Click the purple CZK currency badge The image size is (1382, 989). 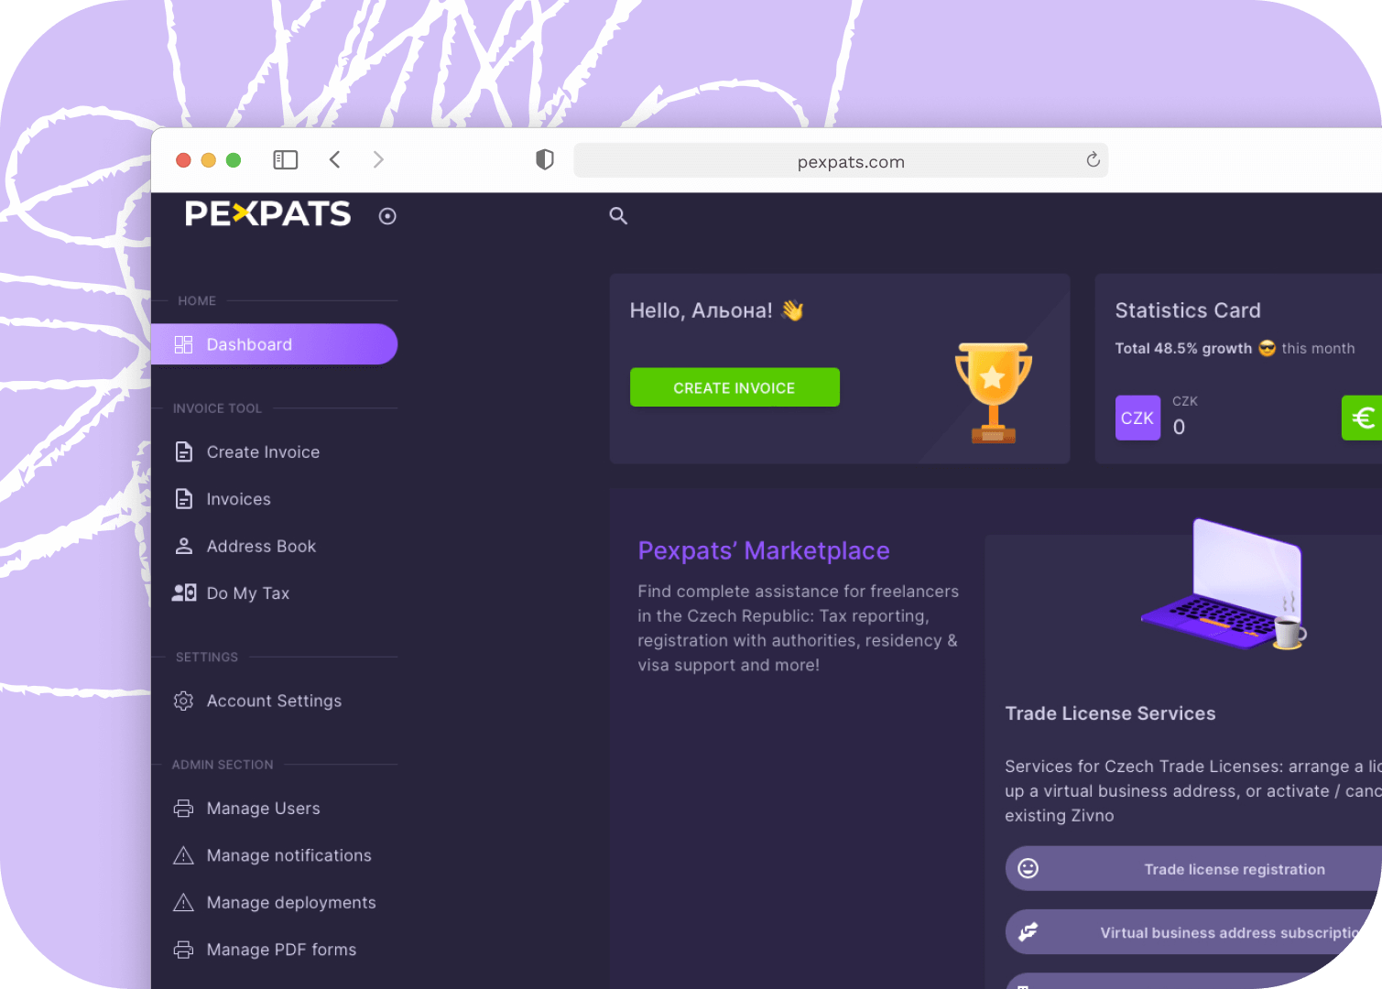(1137, 418)
